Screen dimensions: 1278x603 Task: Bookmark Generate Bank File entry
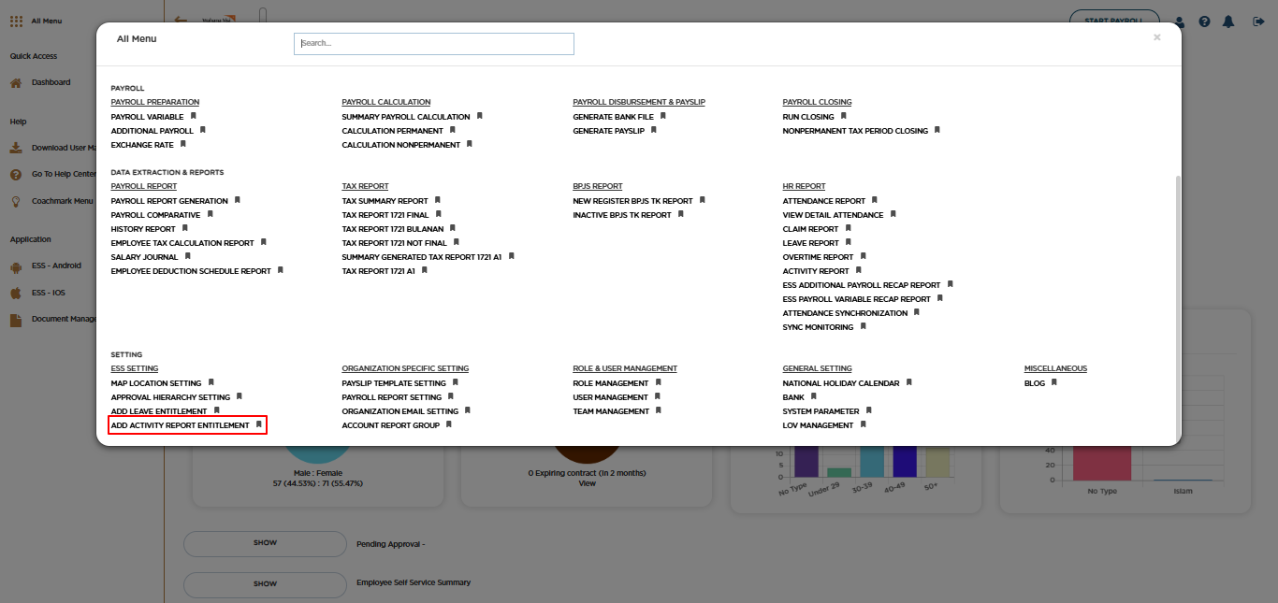point(662,116)
